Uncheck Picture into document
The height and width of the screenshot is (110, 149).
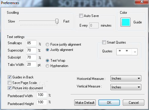click(x=9, y=88)
